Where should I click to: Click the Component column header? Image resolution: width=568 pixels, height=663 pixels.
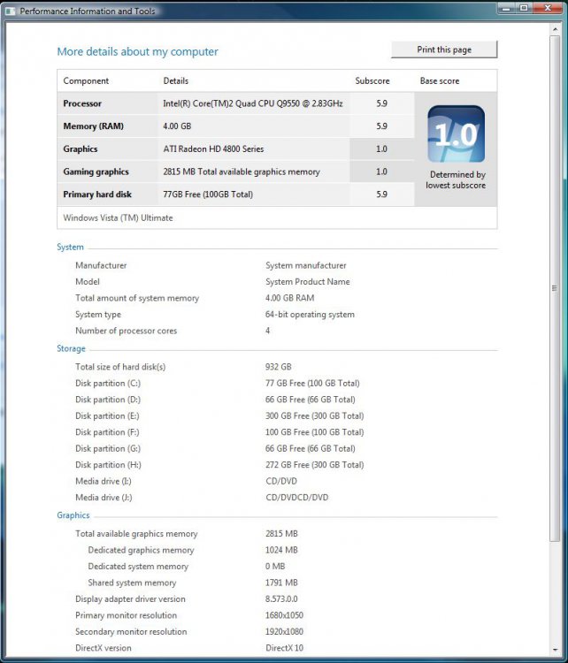pyautogui.click(x=86, y=80)
